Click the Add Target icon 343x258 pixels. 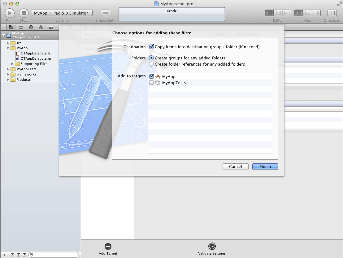108,246
